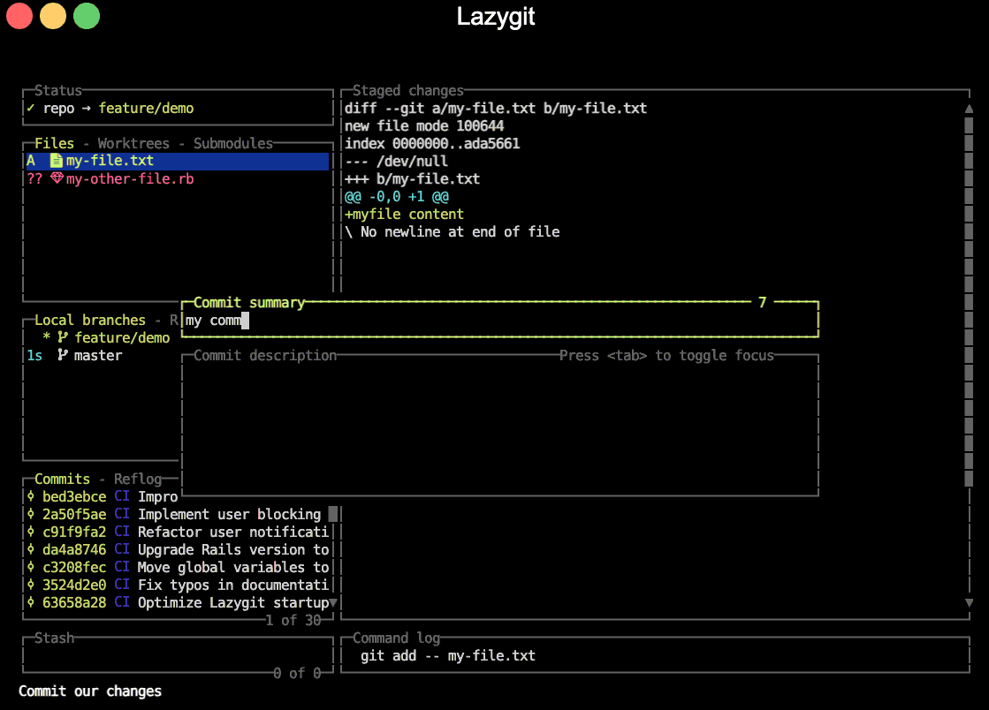Click the branch icon next to feature/demo
The height and width of the screenshot is (710, 989).
coord(63,337)
